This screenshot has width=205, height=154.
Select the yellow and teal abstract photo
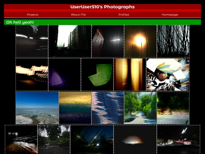coord(75,108)
